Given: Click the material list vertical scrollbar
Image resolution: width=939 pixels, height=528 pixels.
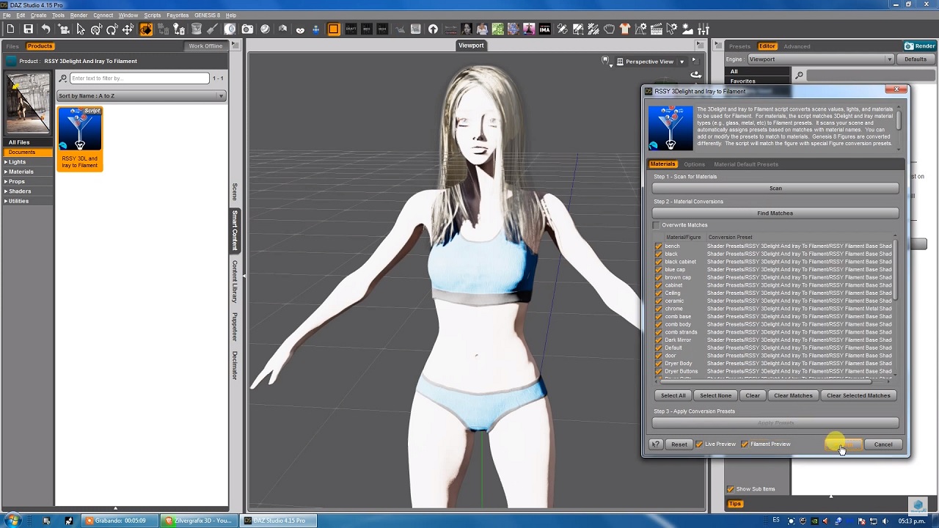Looking at the screenshot, I should pyautogui.click(x=896, y=269).
